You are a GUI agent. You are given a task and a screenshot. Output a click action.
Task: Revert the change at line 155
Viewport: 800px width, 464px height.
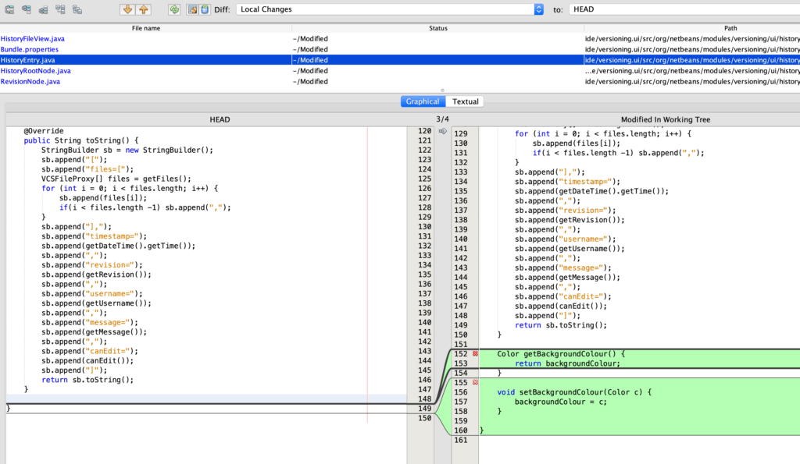[x=475, y=382]
